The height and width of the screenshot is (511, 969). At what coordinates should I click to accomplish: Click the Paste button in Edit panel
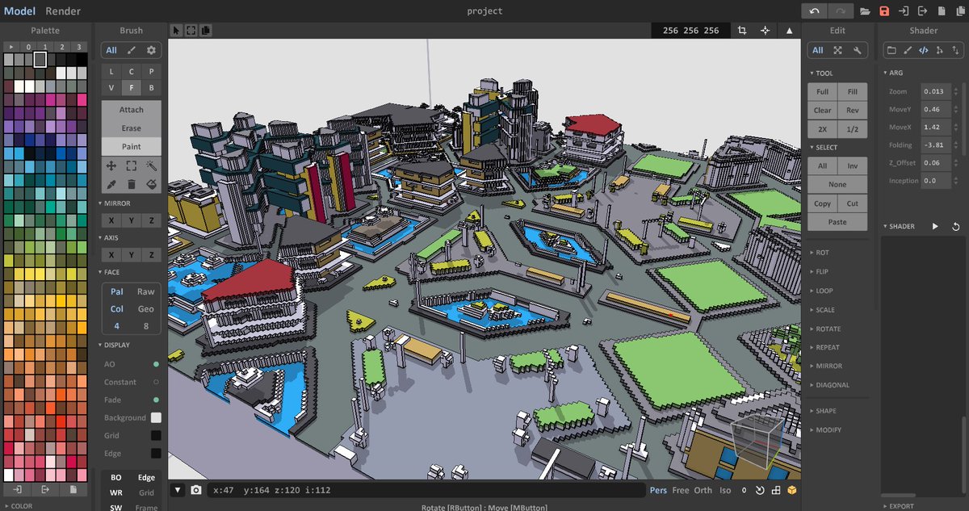[x=837, y=222]
